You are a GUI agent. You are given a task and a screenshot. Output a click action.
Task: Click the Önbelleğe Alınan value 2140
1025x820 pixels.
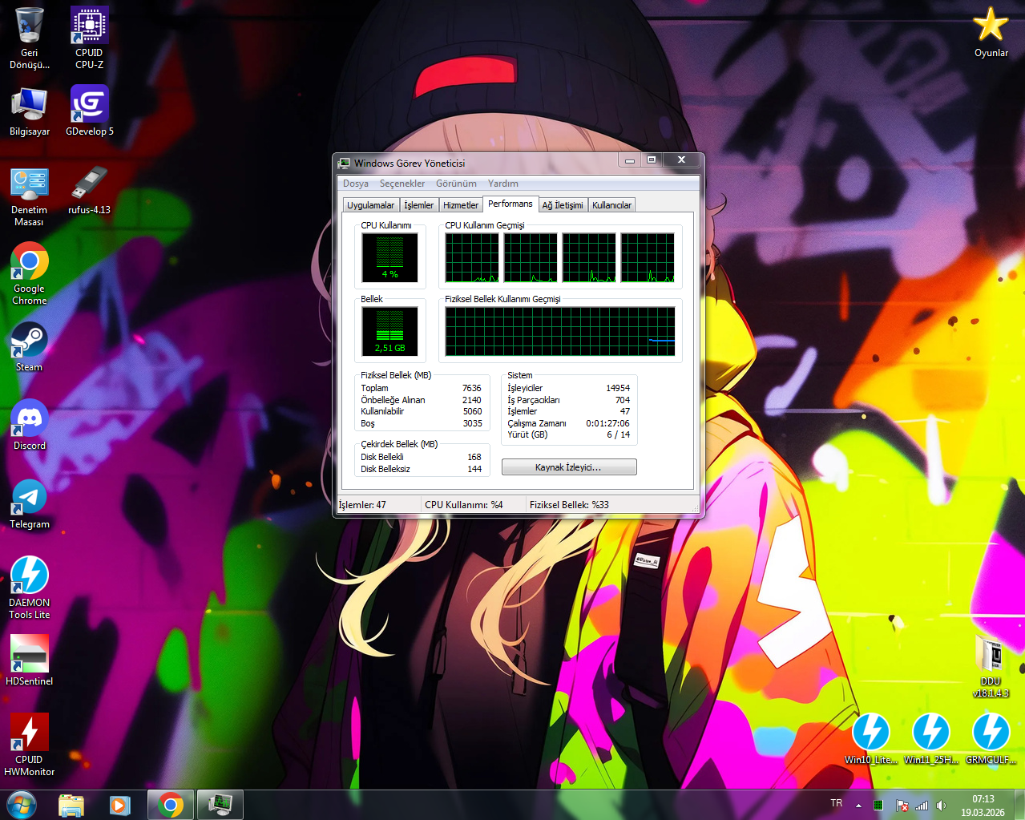[x=472, y=400]
